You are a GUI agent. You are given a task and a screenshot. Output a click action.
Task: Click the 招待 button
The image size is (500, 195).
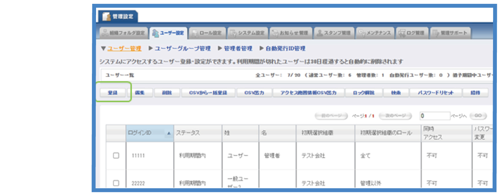point(475,93)
